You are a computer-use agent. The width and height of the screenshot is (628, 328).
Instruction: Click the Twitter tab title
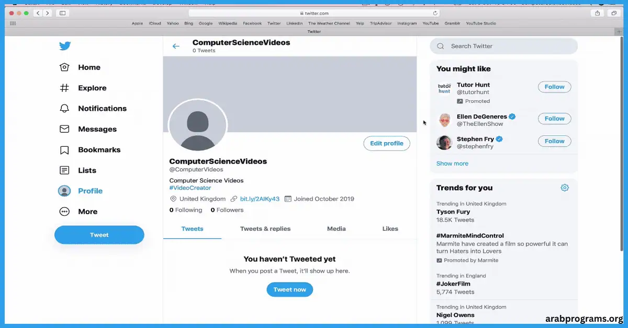click(314, 31)
